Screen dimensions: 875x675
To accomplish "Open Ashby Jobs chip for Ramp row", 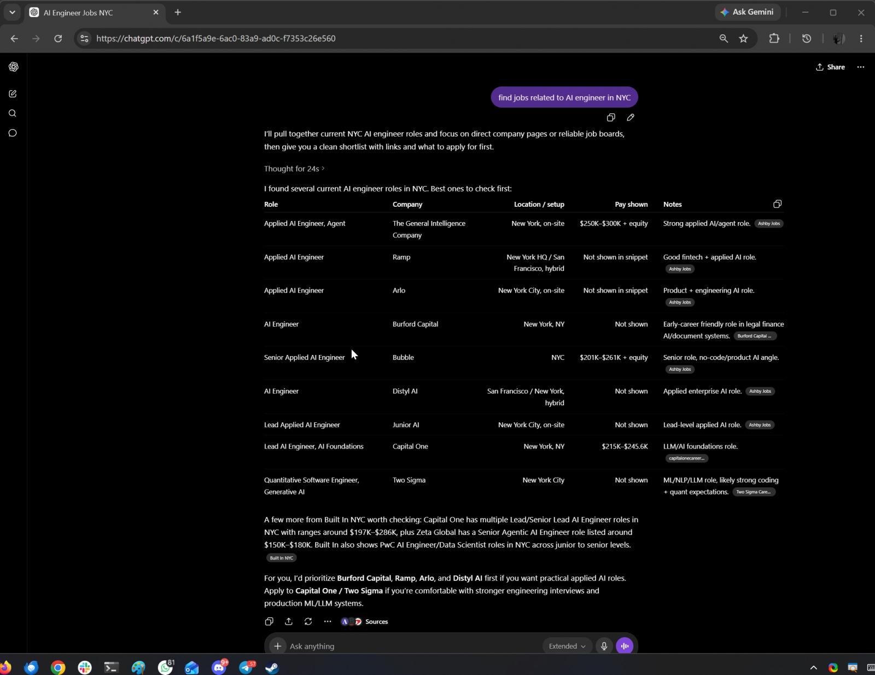I will point(680,269).
